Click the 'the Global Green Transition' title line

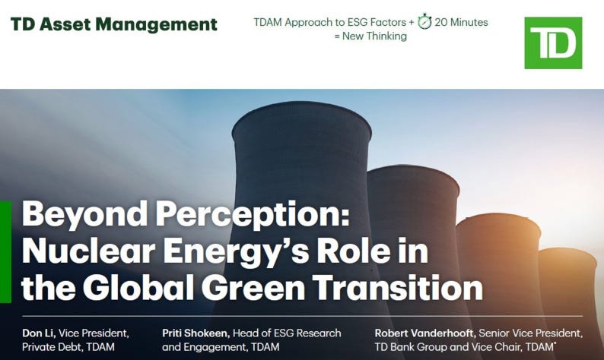click(x=253, y=288)
